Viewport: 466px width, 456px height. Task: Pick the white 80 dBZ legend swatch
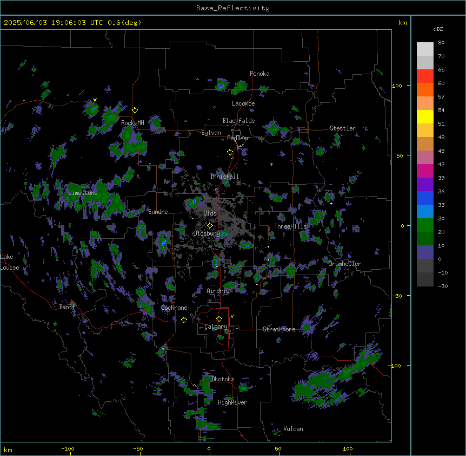pos(425,49)
